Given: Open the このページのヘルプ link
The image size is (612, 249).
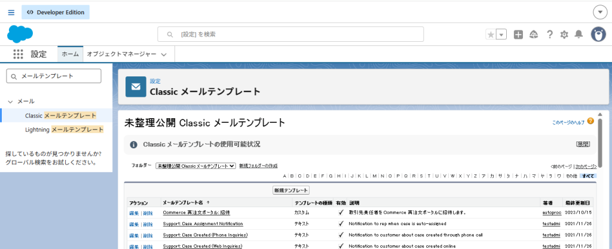Looking at the screenshot, I should tap(568, 122).
